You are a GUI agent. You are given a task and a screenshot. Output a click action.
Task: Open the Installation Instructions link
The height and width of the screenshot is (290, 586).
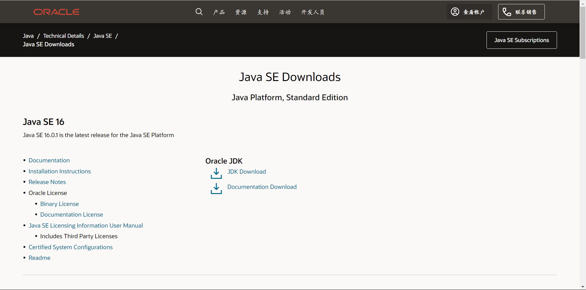60,171
